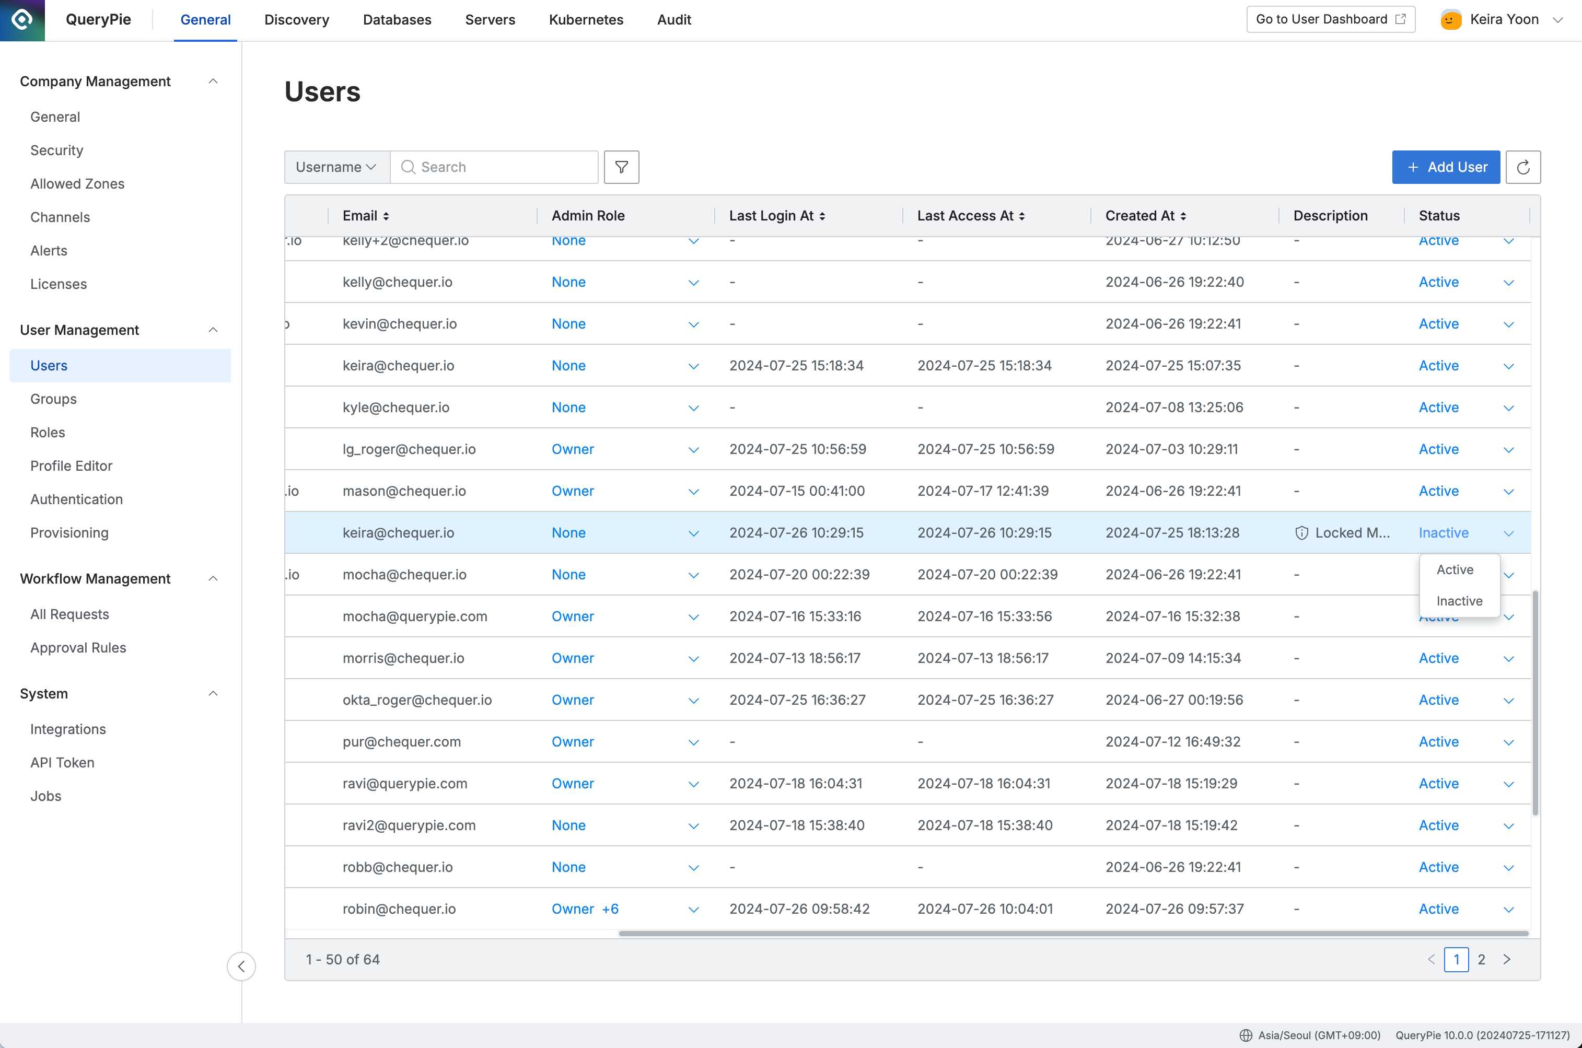Click the shield icon next to Locked M description
The width and height of the screenshot is (1582, 1048).
point(1302,533)
